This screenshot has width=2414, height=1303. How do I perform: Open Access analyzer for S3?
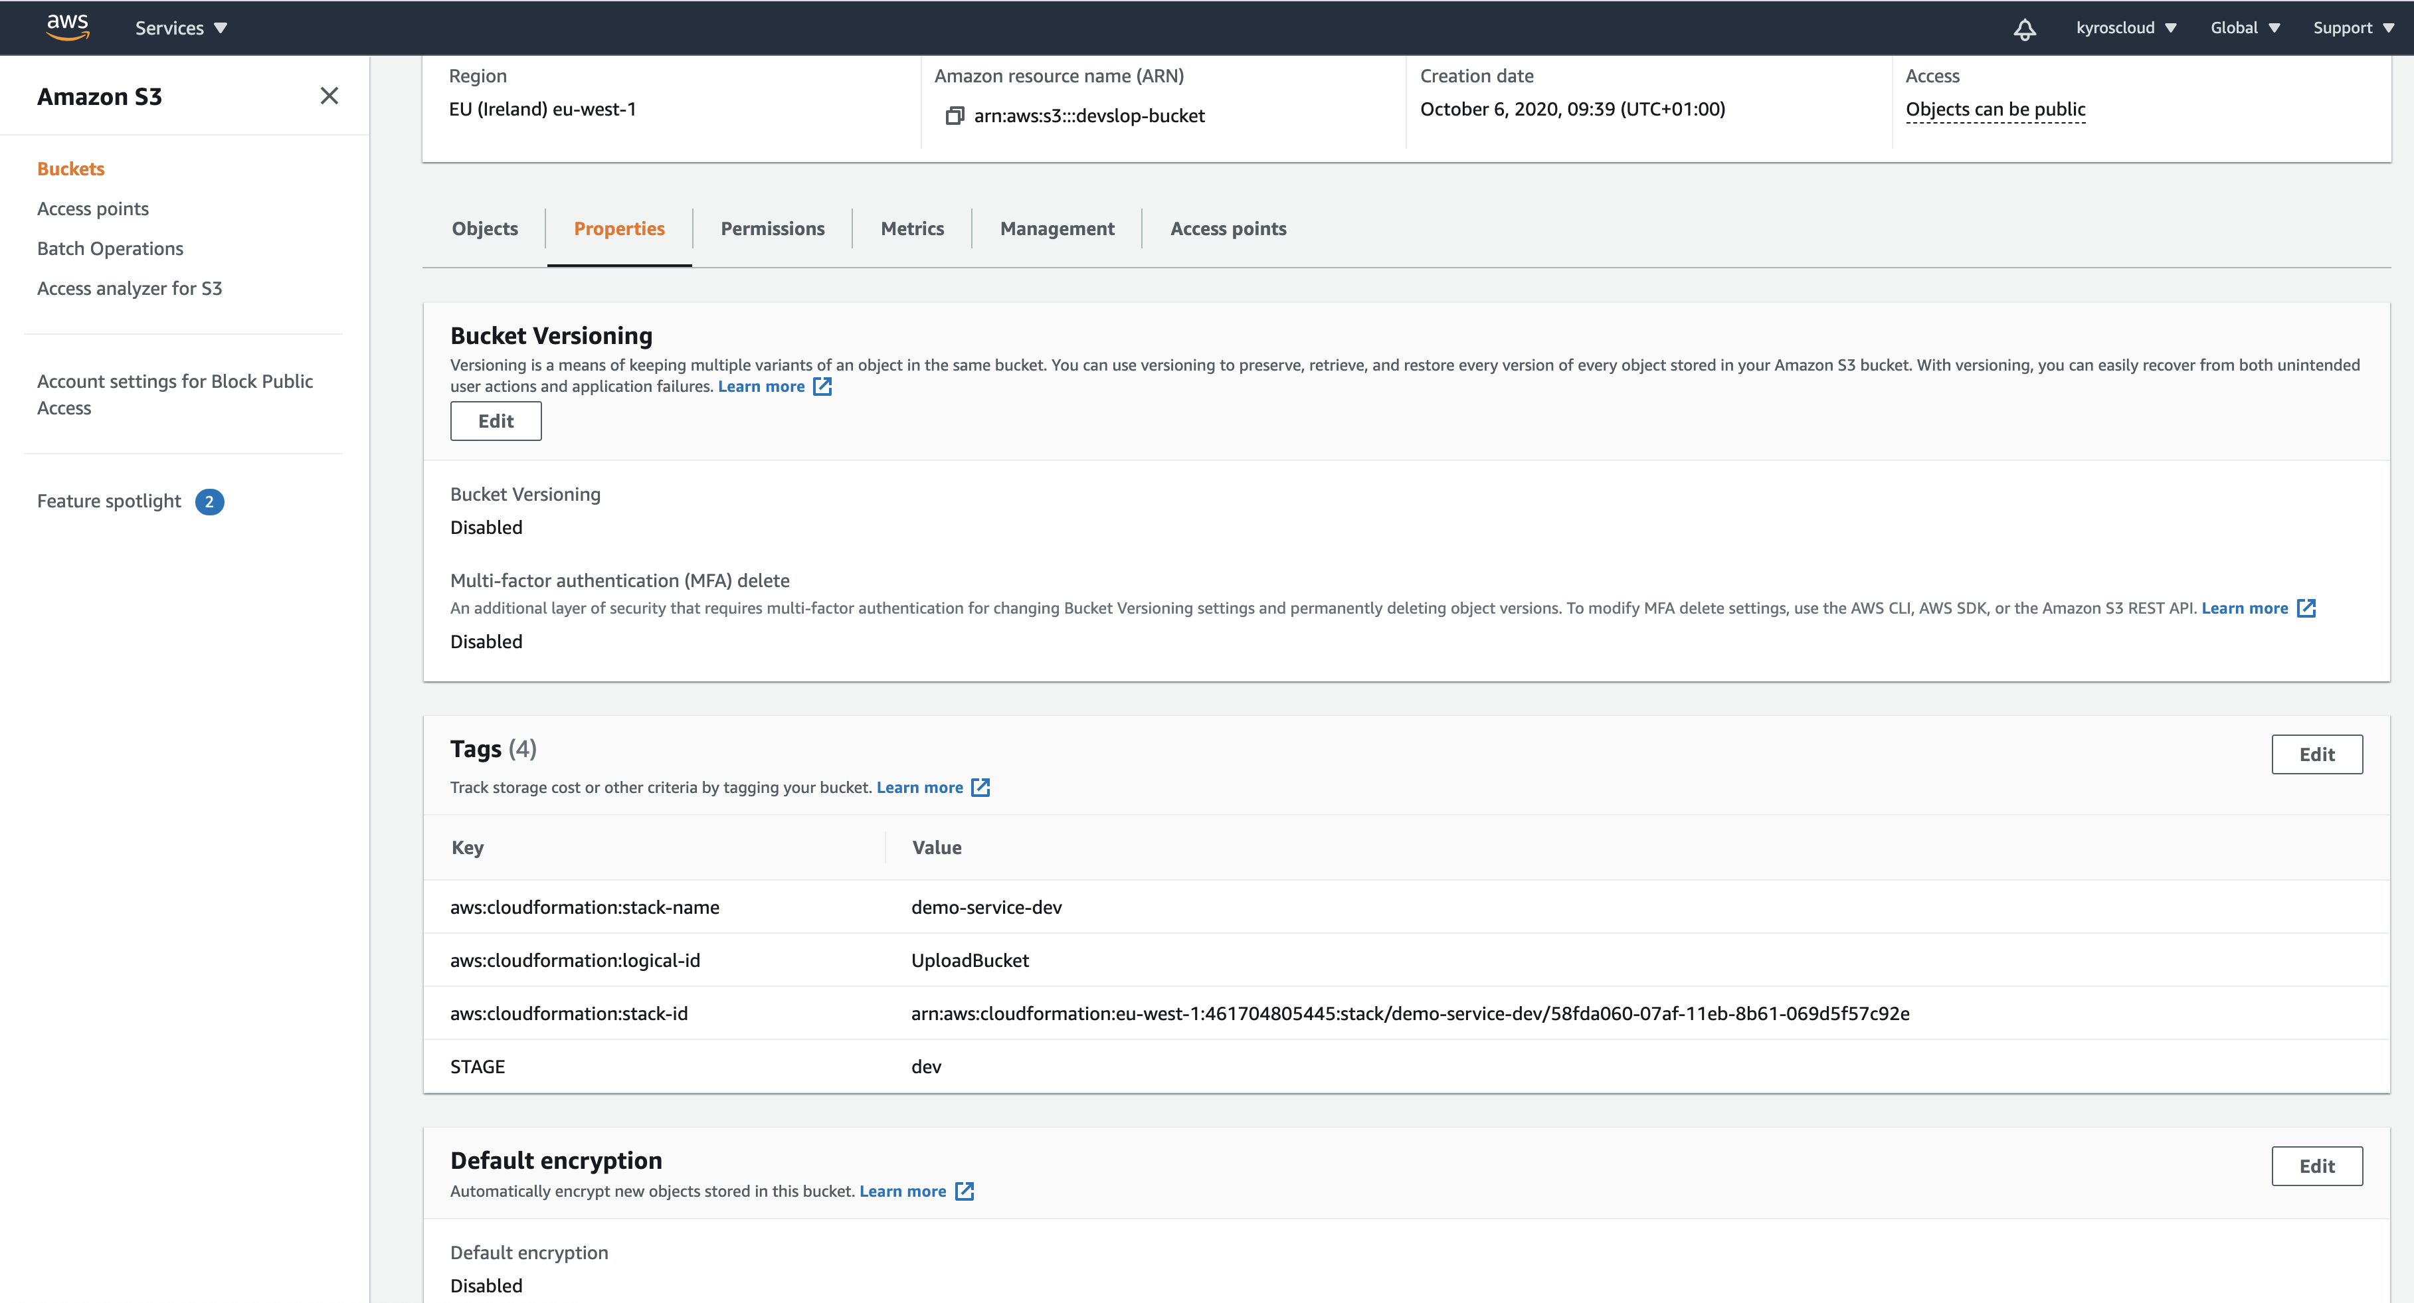point(130,288)
